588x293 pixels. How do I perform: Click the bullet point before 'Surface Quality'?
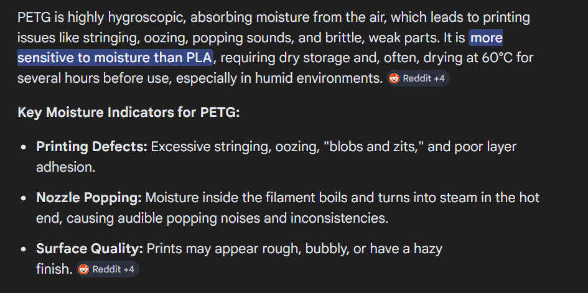[x=24, y=249]
